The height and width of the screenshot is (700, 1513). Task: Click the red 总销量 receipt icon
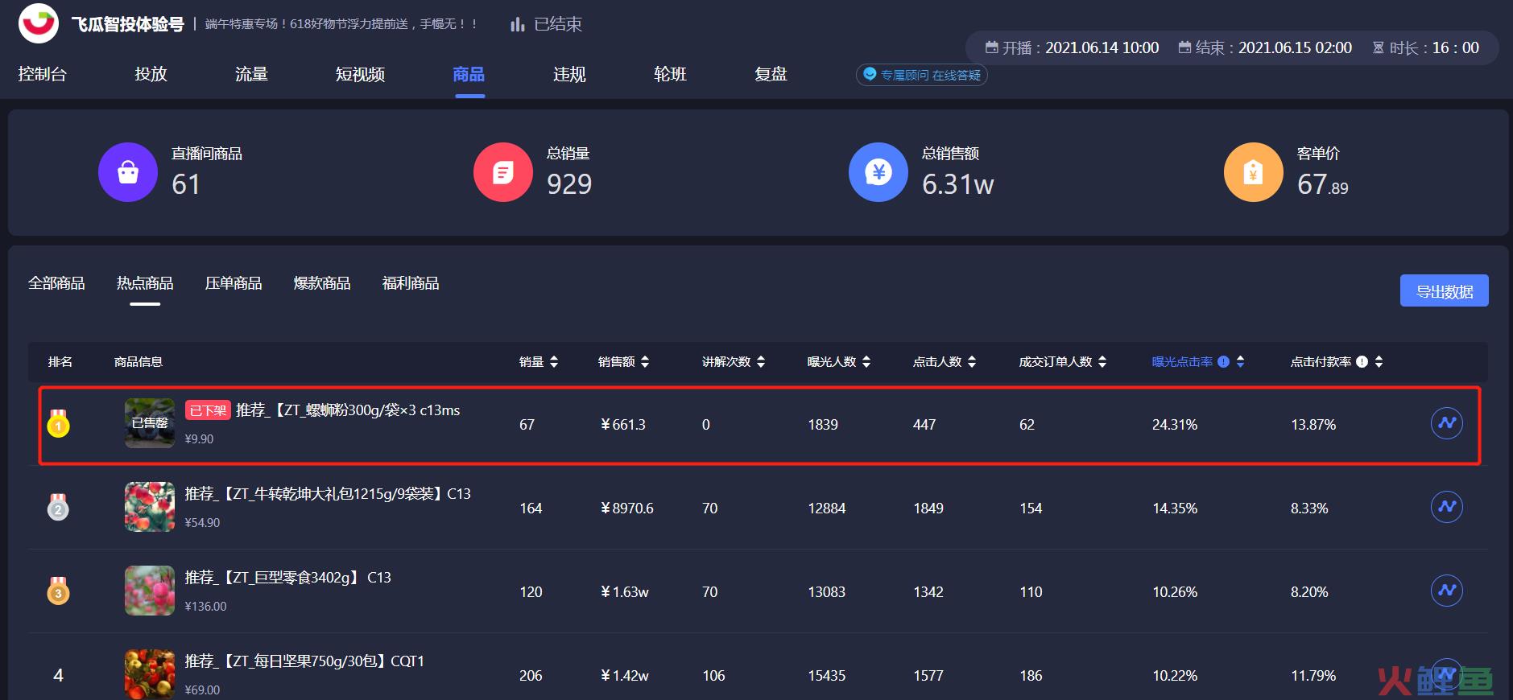503,172
